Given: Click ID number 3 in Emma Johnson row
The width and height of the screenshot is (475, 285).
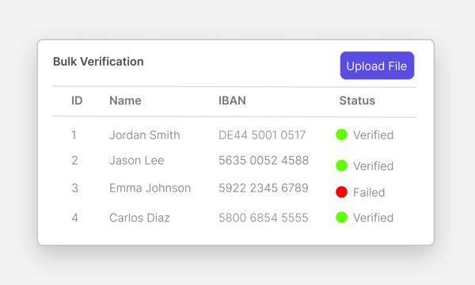Looking at the screenshot, I should click(75, 188).
